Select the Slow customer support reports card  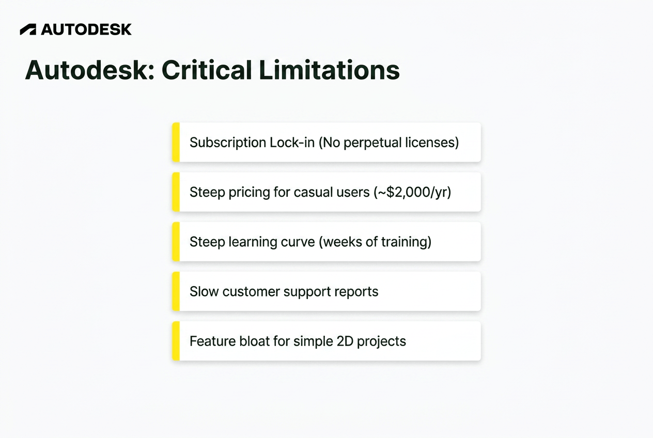click(x=326, y=291)
